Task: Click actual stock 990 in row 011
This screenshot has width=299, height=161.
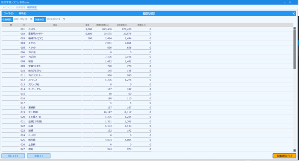Action: [x=122, y=75]
